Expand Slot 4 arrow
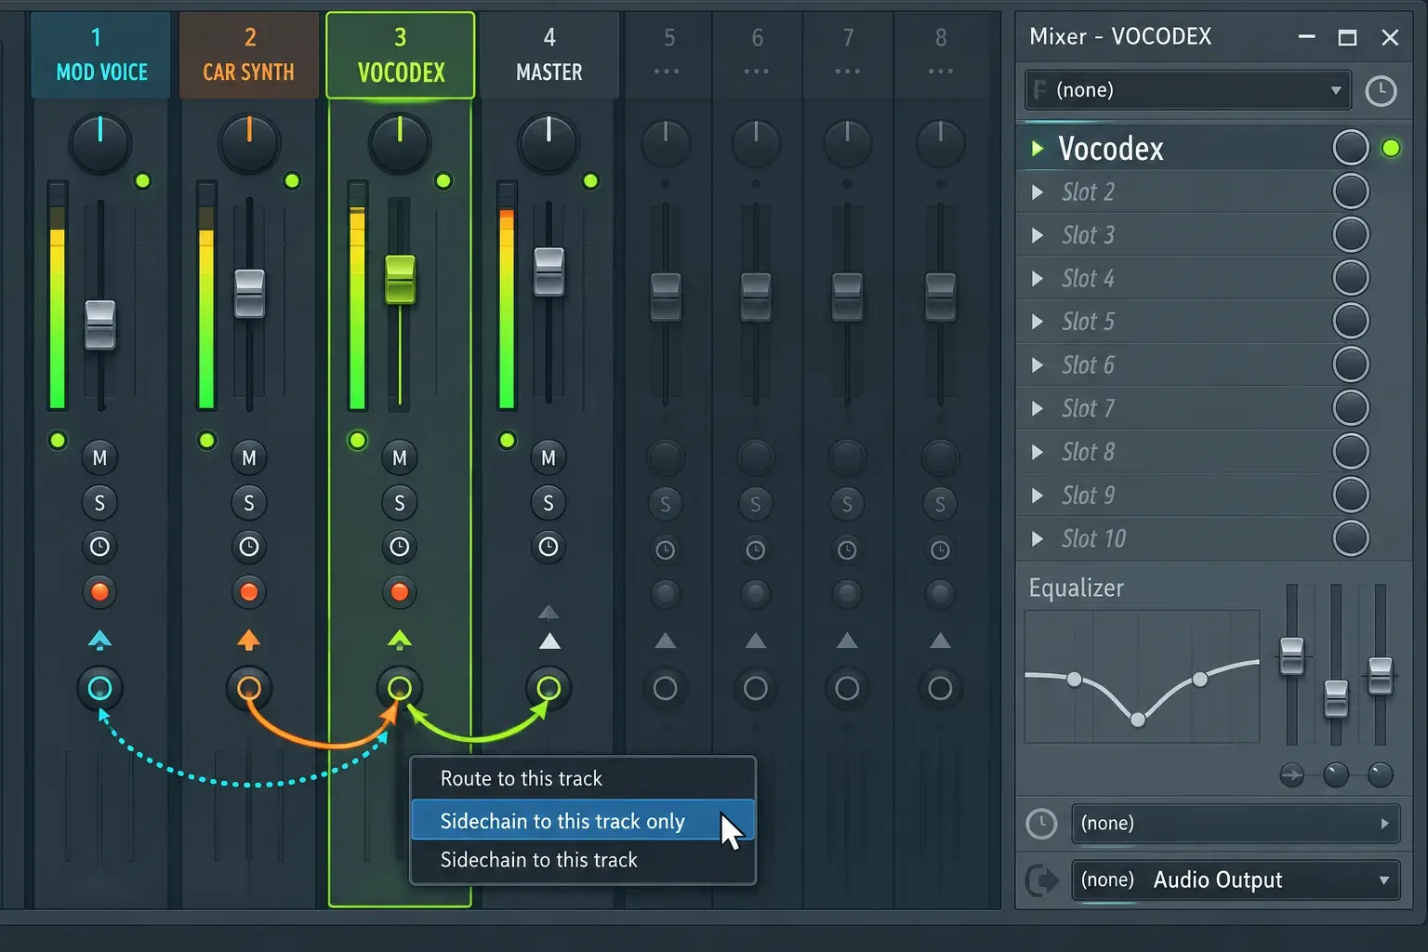This screenshot has height=952, width=1428. (x=1038, y=279)
